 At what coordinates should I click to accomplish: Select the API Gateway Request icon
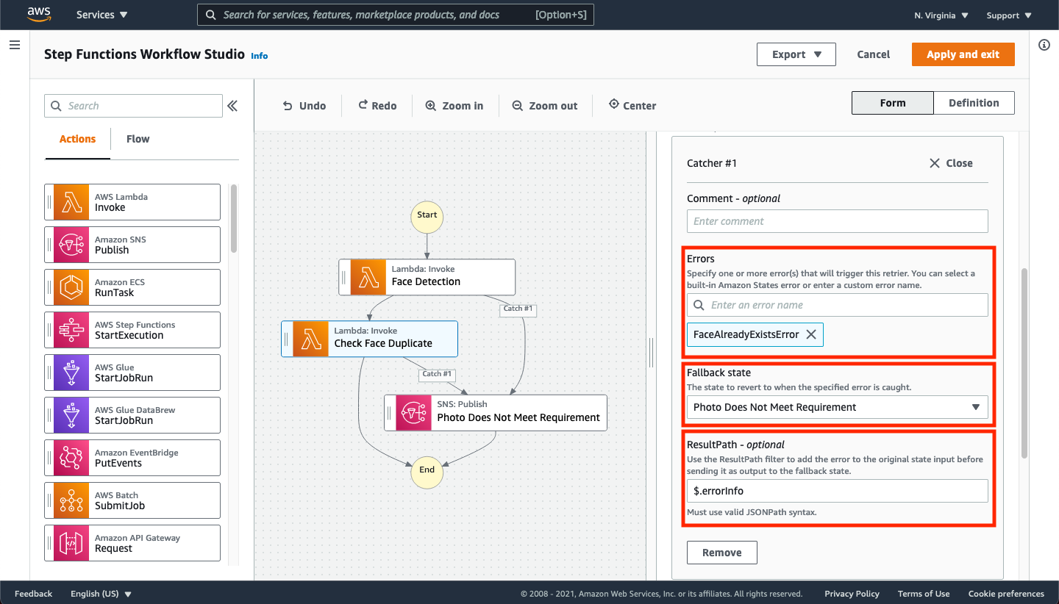point(71,543)
